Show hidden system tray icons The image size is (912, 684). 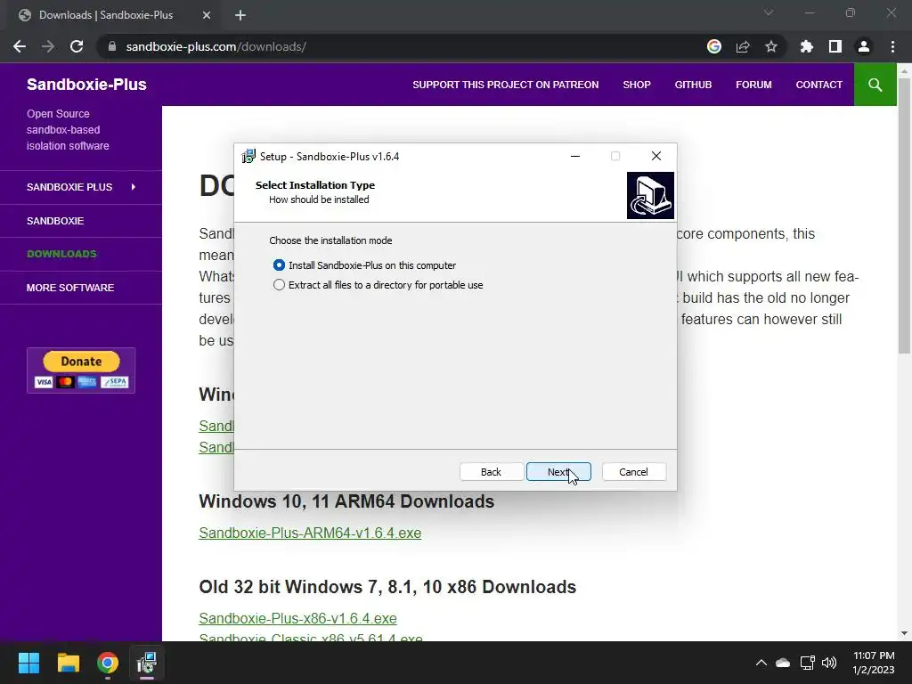coord(761,663)
